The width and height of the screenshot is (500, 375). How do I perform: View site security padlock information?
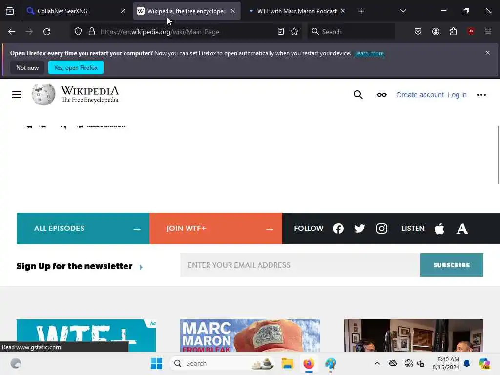(92, 32)
